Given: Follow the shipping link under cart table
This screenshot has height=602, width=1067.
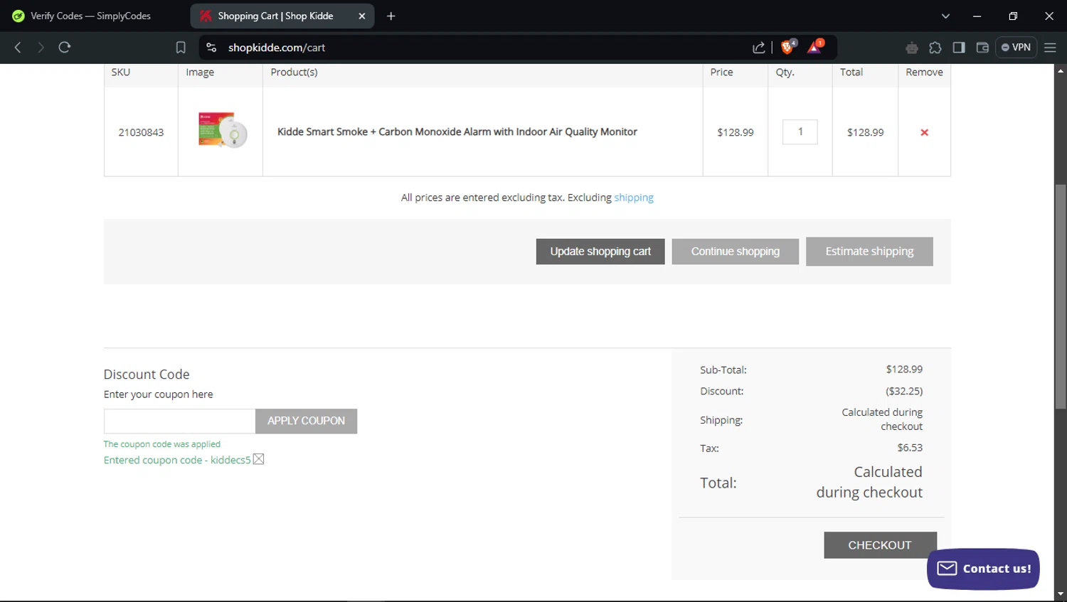Looking at the screenshot, I should click(634, 198).
